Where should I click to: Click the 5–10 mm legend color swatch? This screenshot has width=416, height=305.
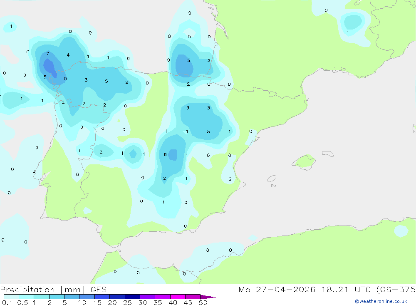coord(72,297)
